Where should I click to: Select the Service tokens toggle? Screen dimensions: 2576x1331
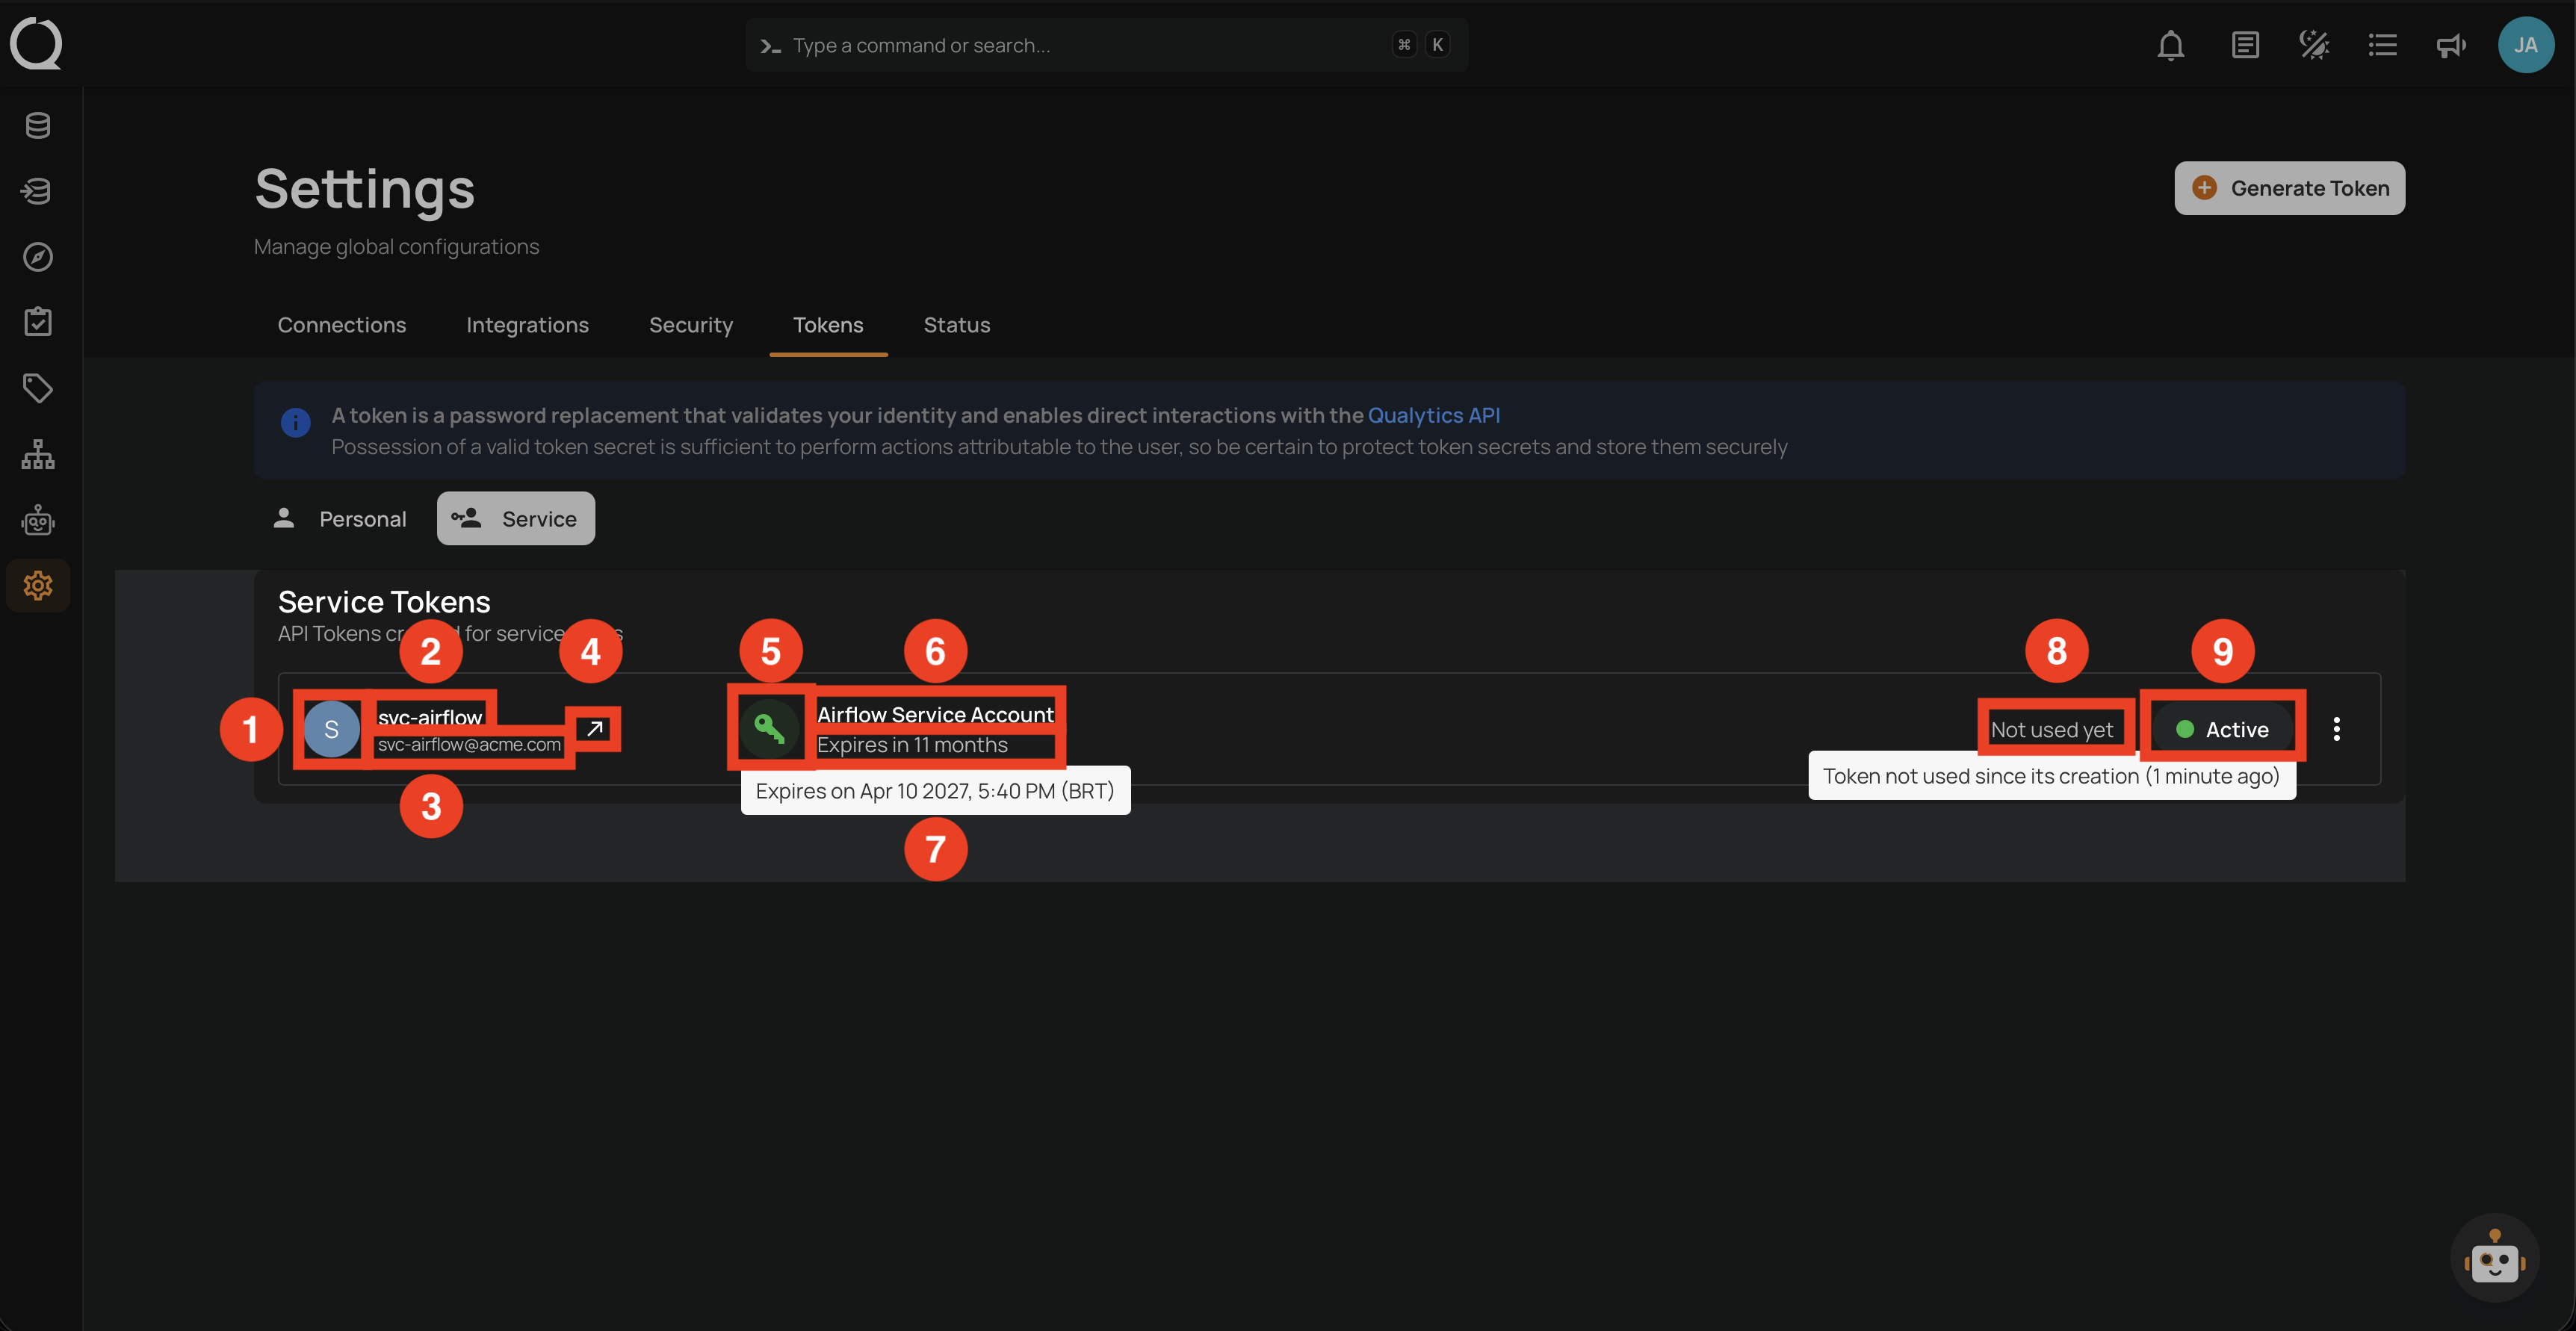(515, 518)
